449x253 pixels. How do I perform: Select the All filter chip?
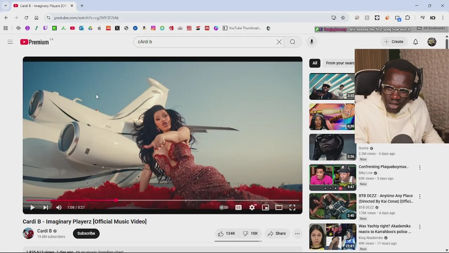click(x=315, y=63)
